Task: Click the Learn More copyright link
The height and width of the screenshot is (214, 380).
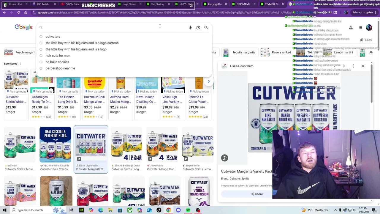Action: coord(266,186)
